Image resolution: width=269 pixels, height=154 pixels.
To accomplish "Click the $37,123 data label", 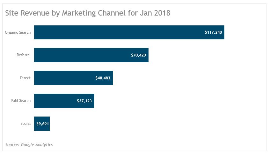I will tap(84, 101).
